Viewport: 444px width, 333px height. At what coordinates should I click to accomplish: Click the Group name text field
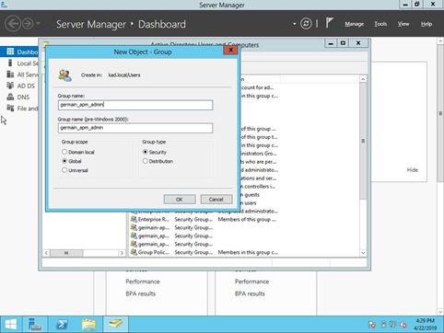click(x=135, y=105)
